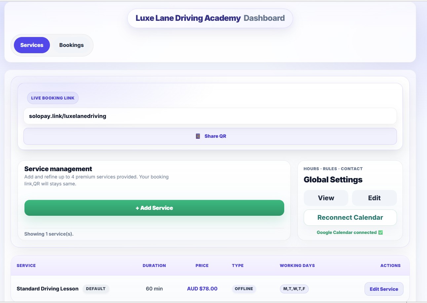Select the LIVE BOOKING LINK badge
Viewport: 427px width, 303px height.
click(x=53, y=98)
